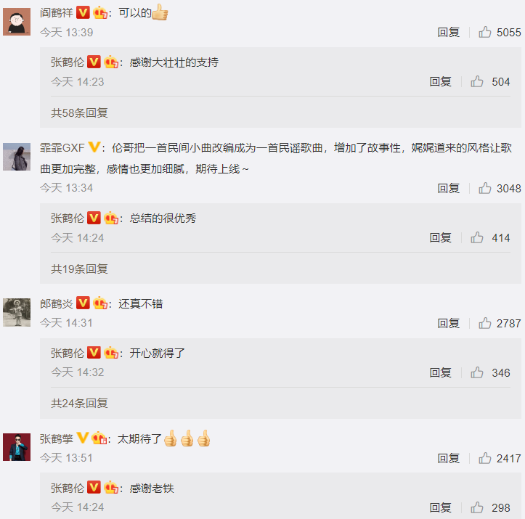Reply to 霏霏GXF's long comment
The height and width of the screenshot is (519, 525).
pyautogui.click(x=448, y=188)
